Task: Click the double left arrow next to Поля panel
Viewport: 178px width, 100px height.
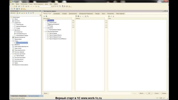Action: pos(106,27)
